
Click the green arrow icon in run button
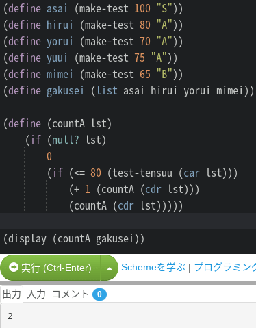point(14,267)
